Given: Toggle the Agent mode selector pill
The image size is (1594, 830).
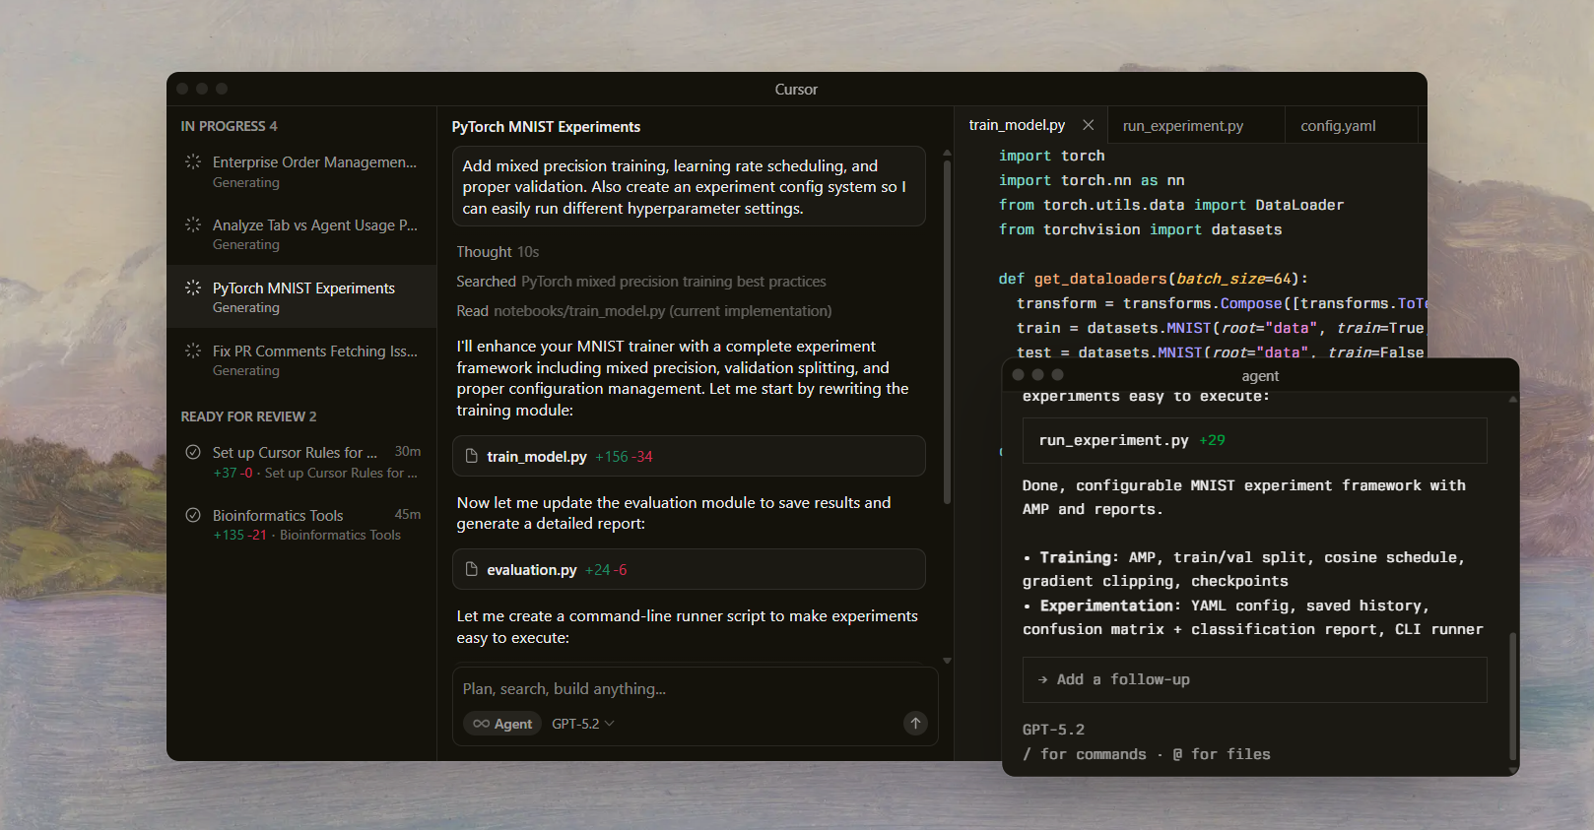Looking at the screenshot, I should (x=502, y=724).
